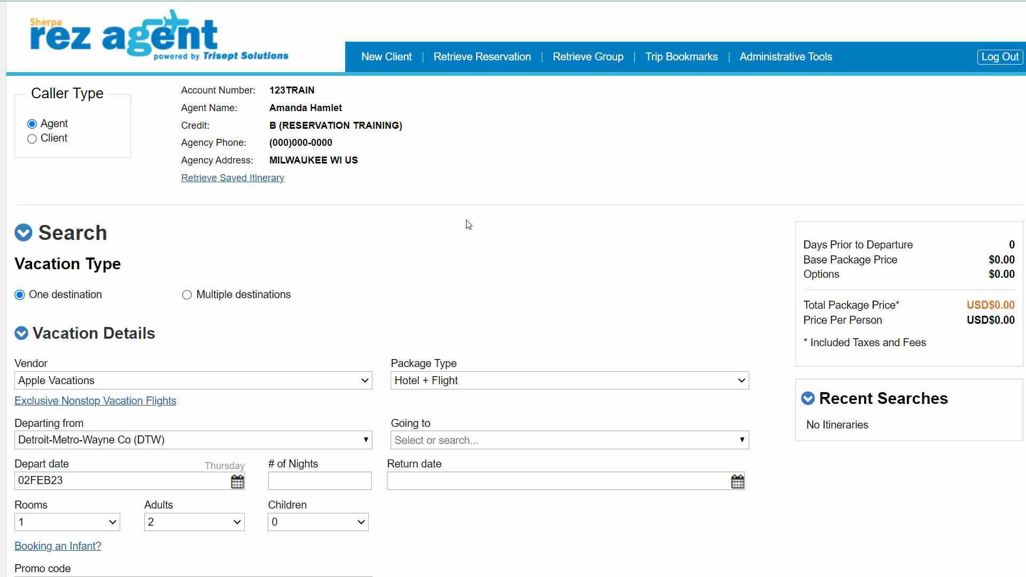Screen dimensions: 1026x577
Task: Select the Client caller type
Action: click(x=32, y=139)
